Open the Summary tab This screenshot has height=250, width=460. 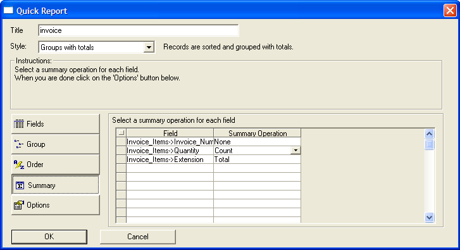(56, 185)
